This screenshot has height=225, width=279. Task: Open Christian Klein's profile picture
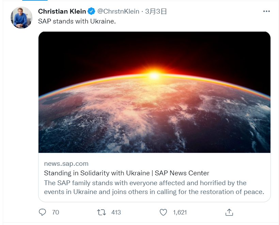click(x=21, y=18)
